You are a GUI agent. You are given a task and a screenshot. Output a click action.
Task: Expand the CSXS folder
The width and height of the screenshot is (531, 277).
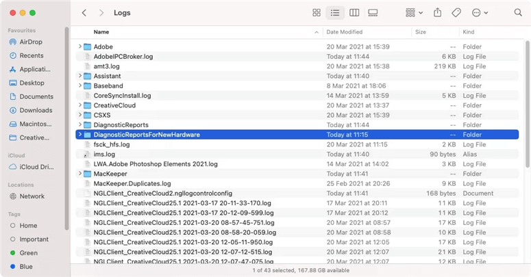click(x=80, y=115)
